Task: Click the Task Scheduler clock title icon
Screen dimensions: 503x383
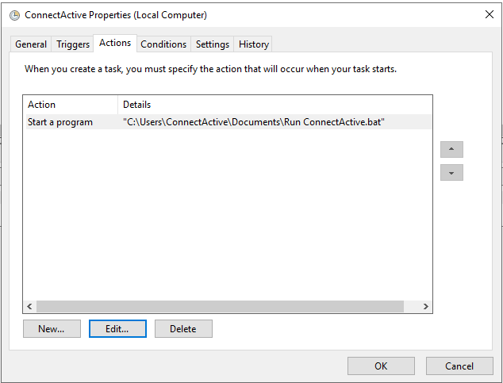Action: click(14, 15)
